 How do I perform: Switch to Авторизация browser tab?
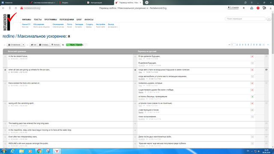pyautogui.click(x=96, y=3)
